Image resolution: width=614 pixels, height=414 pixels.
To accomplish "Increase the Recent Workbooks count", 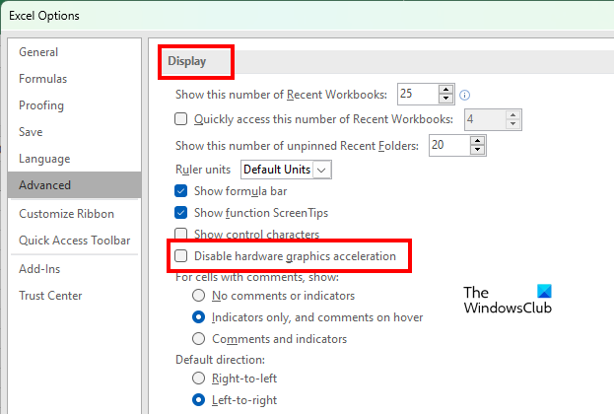I will (446, 90).
